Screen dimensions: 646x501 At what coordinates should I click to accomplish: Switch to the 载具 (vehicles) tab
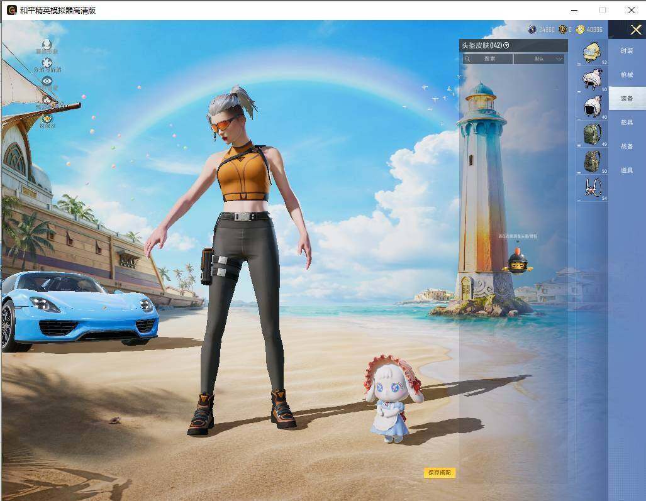pos(627,123)
